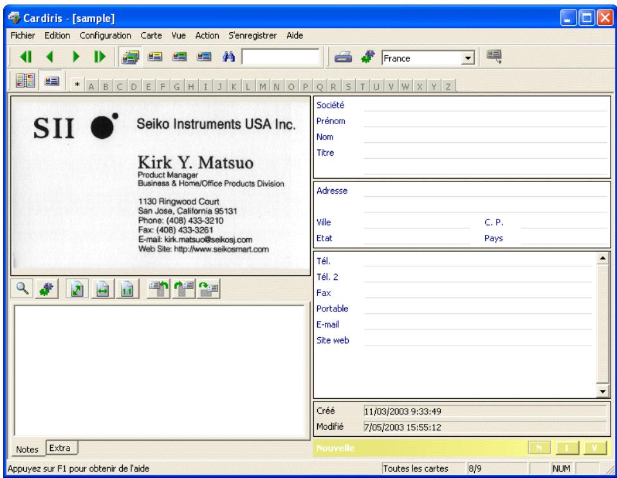Viewport: 617px width, 478px height.
Task: Select letter M in alphabet index
Action: tap(262, 87)
